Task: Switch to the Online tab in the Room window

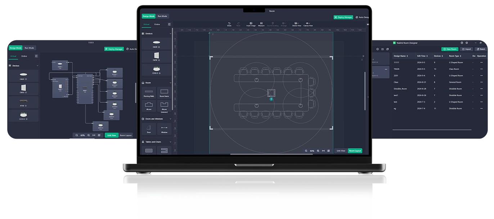Action: coord(157,24)
